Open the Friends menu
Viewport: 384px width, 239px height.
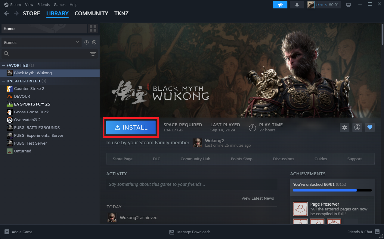click(x=43, y=5)
